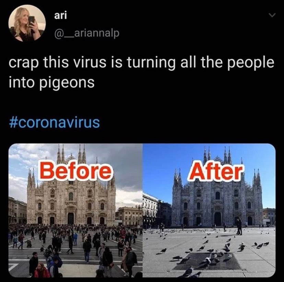Open the display name "ari"

pos(60,15)
